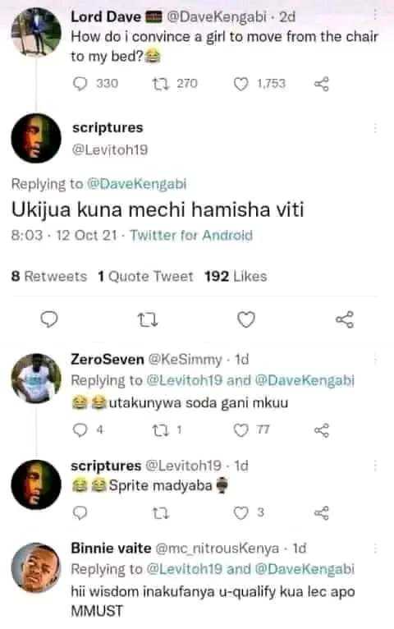View the 8 Retweets list
394x629 pixels.
pos(49,277)
